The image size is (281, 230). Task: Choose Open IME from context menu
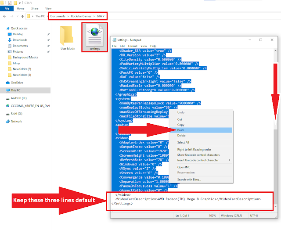[x=201, y=167]
